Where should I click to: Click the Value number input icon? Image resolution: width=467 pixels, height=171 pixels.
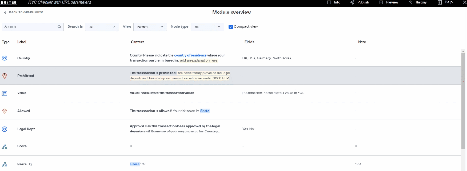click(5, 93)
